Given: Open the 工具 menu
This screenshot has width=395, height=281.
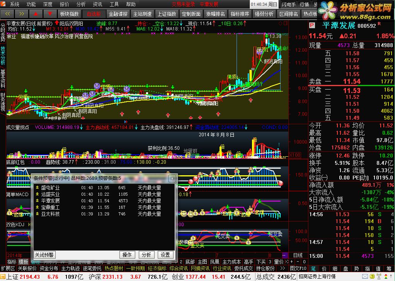Looking at the screenshot, I should pyautogui.click(x=114, y=4).
